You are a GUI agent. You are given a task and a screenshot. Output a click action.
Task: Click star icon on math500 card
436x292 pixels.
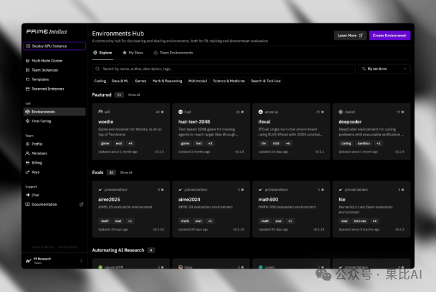[323, 190]
